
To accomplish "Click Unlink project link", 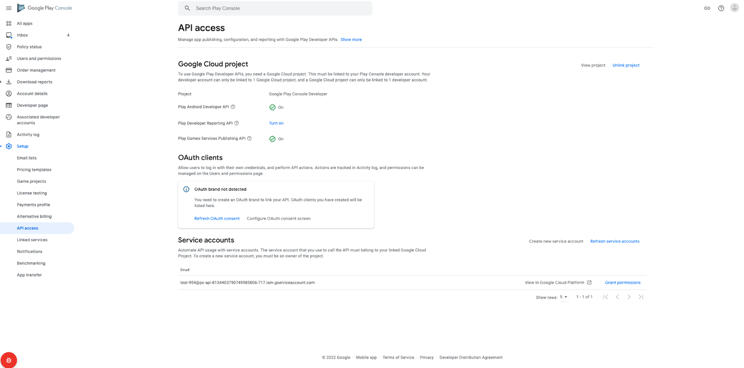I will (x=626, y=65).
